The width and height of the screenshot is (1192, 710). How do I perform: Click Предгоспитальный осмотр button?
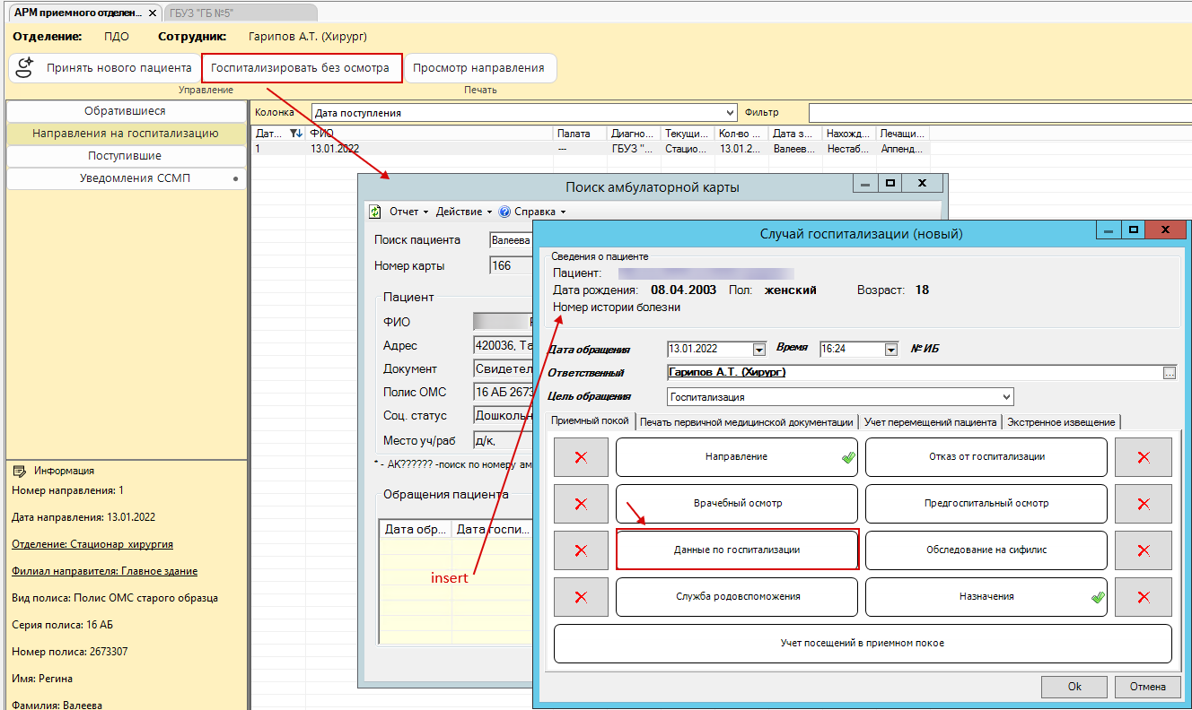(x=986, y=504)
